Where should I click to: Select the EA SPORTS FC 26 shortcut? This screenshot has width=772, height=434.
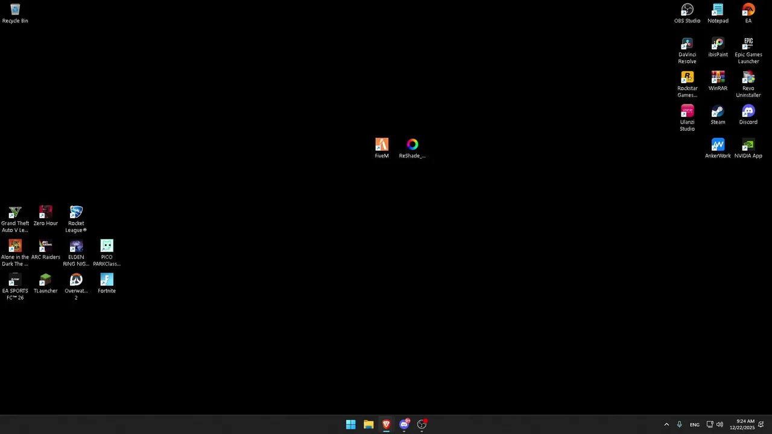click(15, 287)
